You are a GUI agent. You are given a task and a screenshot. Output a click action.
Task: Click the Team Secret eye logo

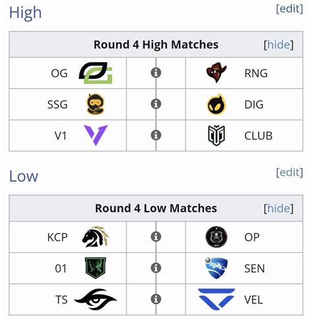(x=95, y=299)
